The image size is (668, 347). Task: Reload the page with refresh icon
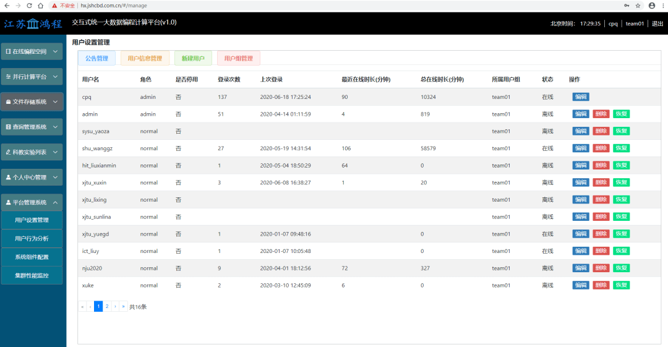pyautogui.click(x=29, y=6)
